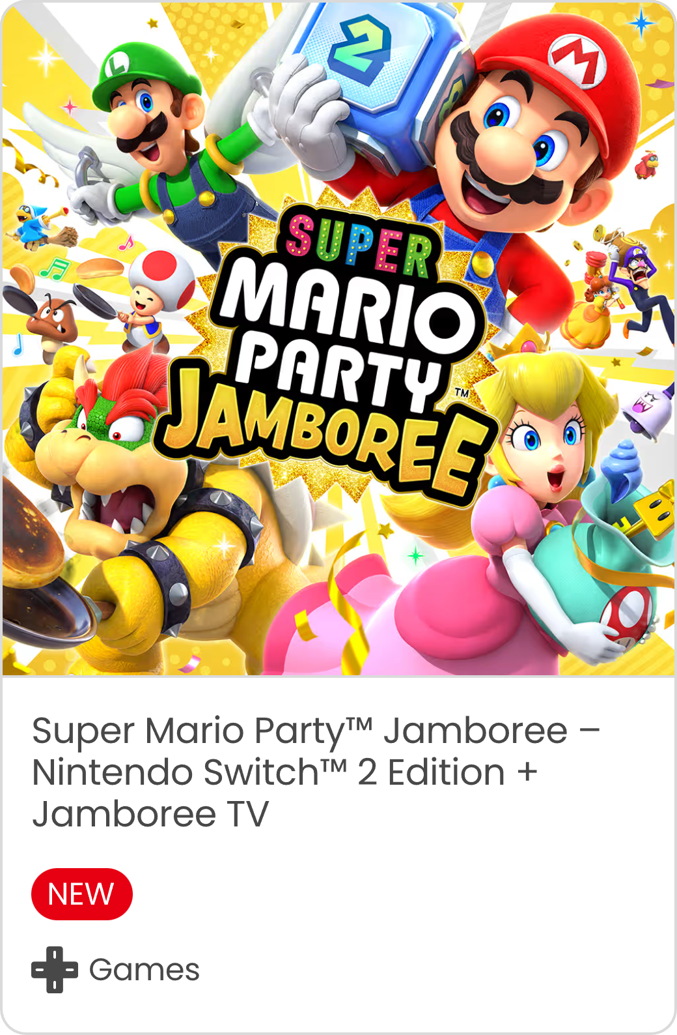Screen dimensions: 677x1035
Task: Click the Games d-pad category icon
Action: pyautogui.click(x=55, y=970)
